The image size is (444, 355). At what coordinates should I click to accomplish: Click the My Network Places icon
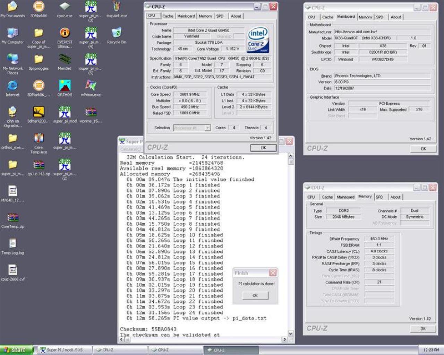coord(12,64)
